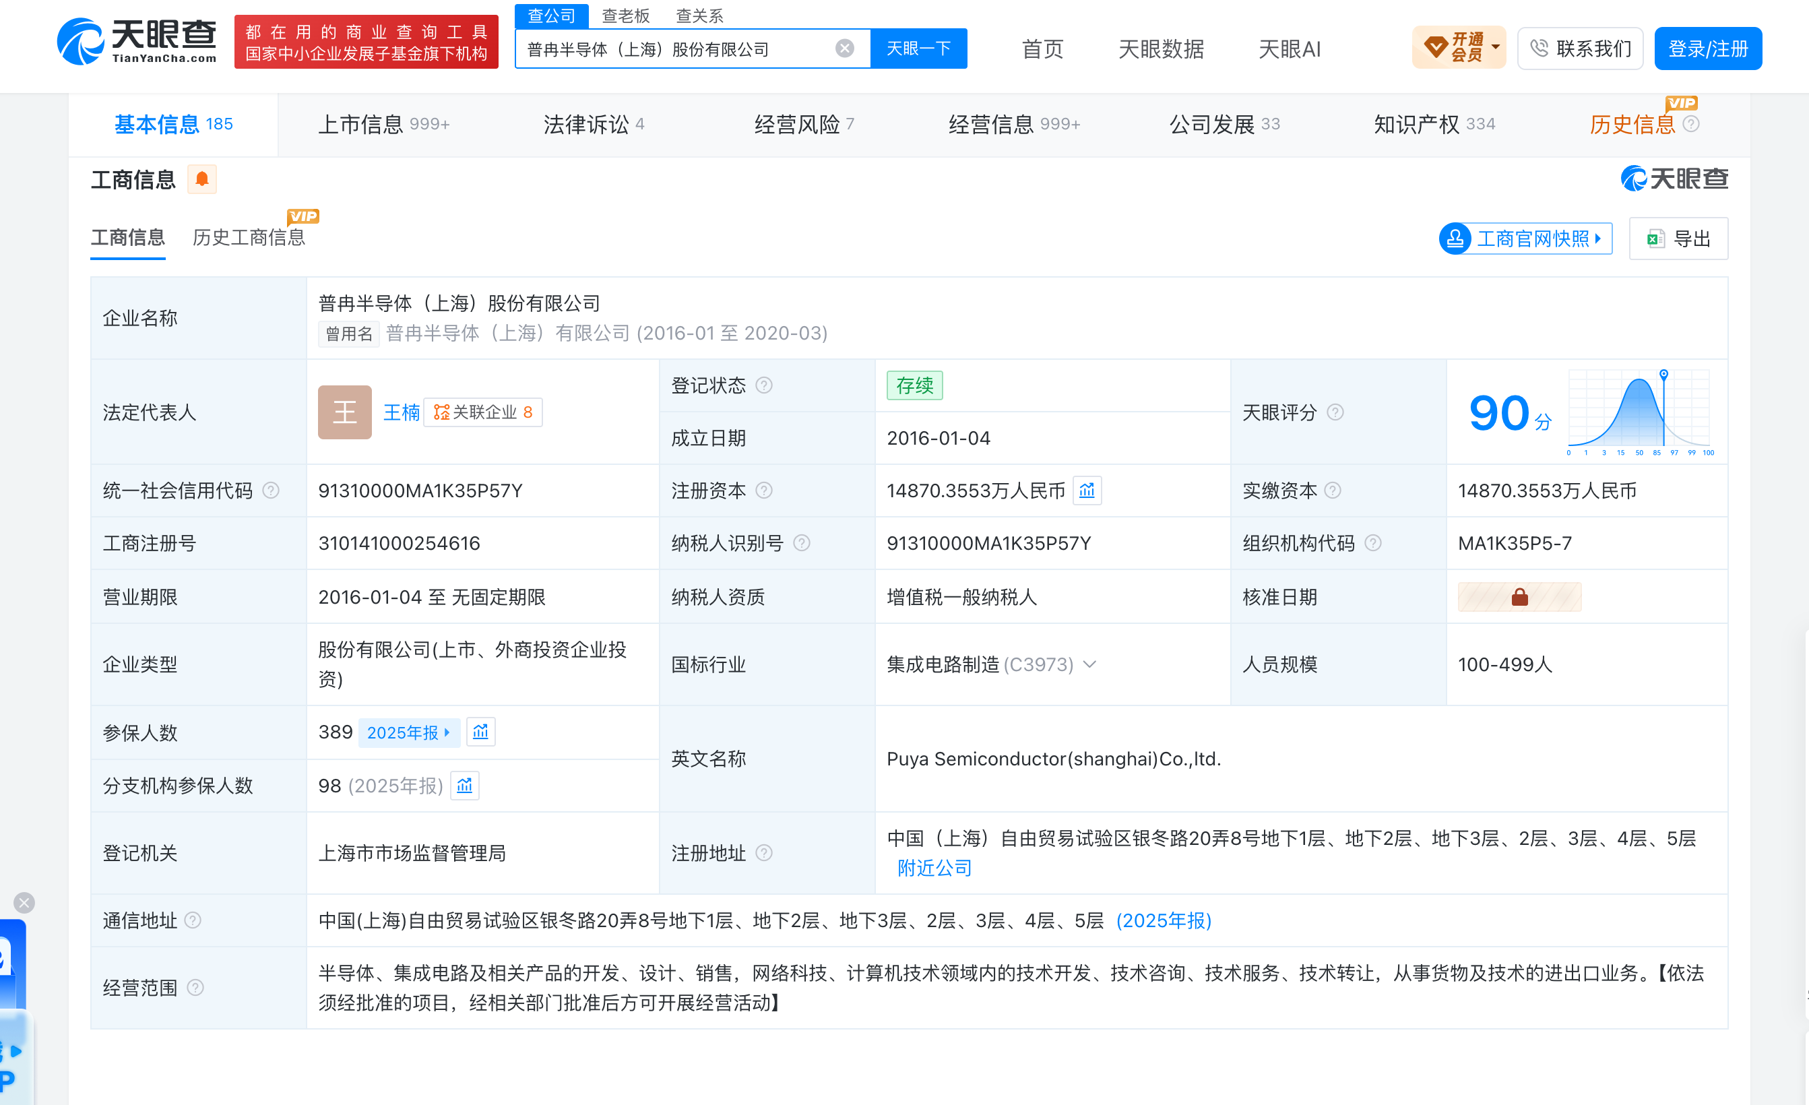Click the 天眼一下 search button

point(918,49)
